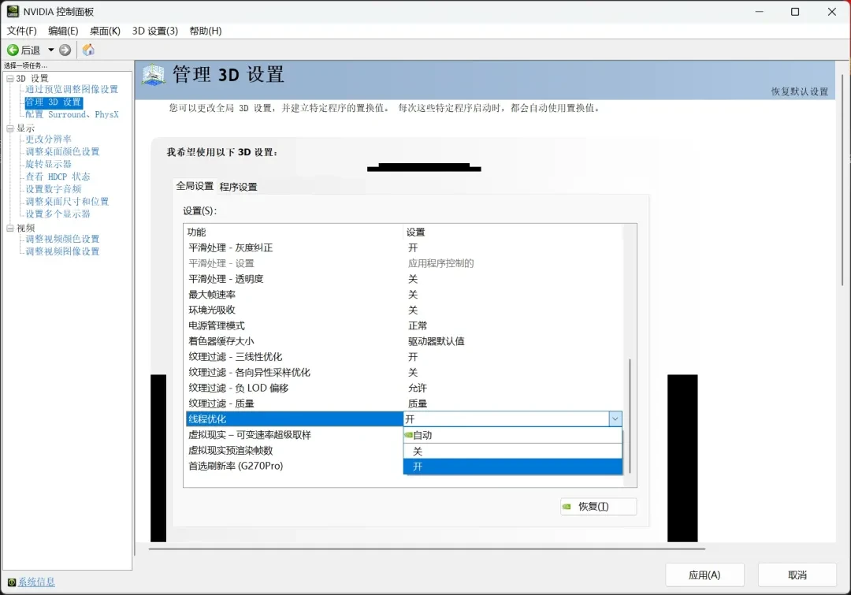Click the Home icon in toolbar
The image size is (851, 595).
coord(88,50)
